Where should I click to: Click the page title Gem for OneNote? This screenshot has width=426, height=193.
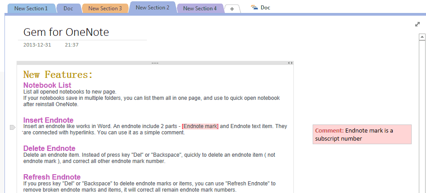(66, 32)
